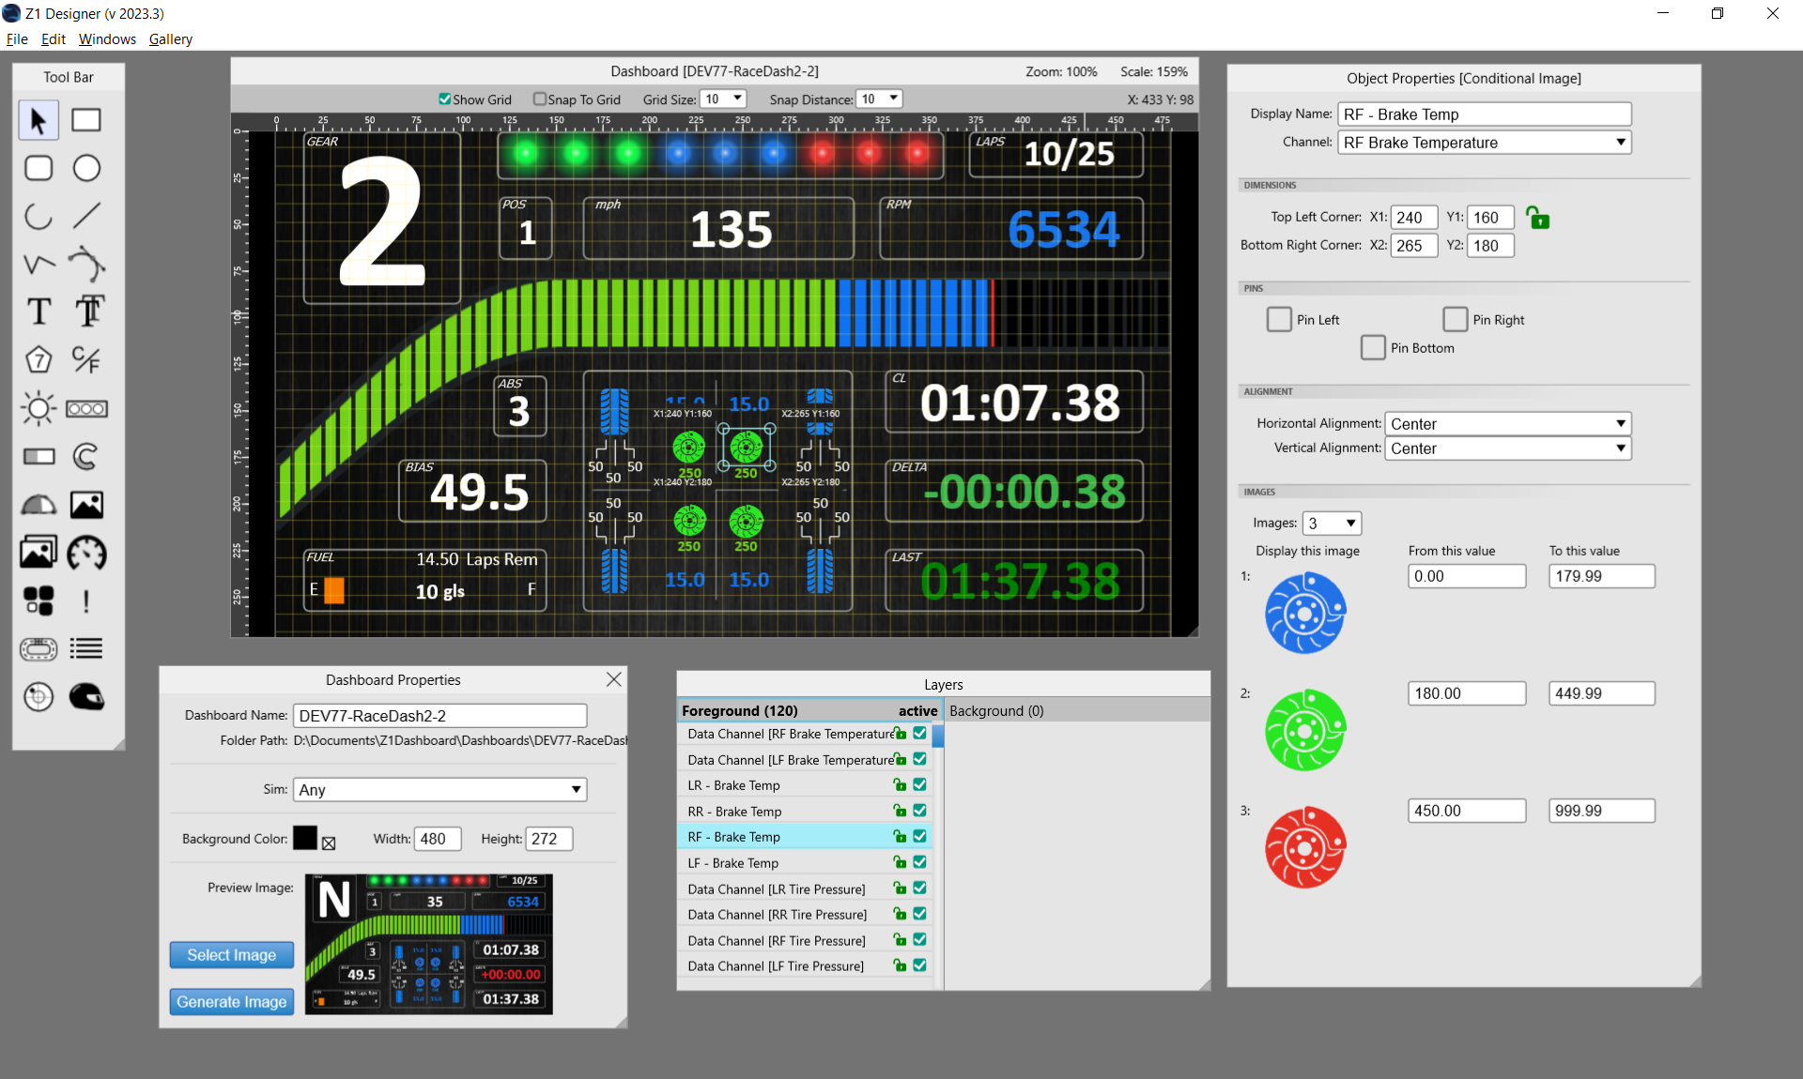
Task: Select the Gauge tool in toolbar
Action: pos(86,551)
